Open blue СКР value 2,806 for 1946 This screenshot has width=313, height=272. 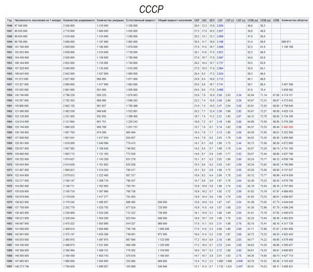(220, 26)
